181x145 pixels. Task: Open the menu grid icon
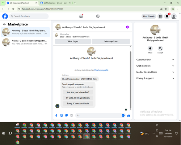tap(160, 16)
